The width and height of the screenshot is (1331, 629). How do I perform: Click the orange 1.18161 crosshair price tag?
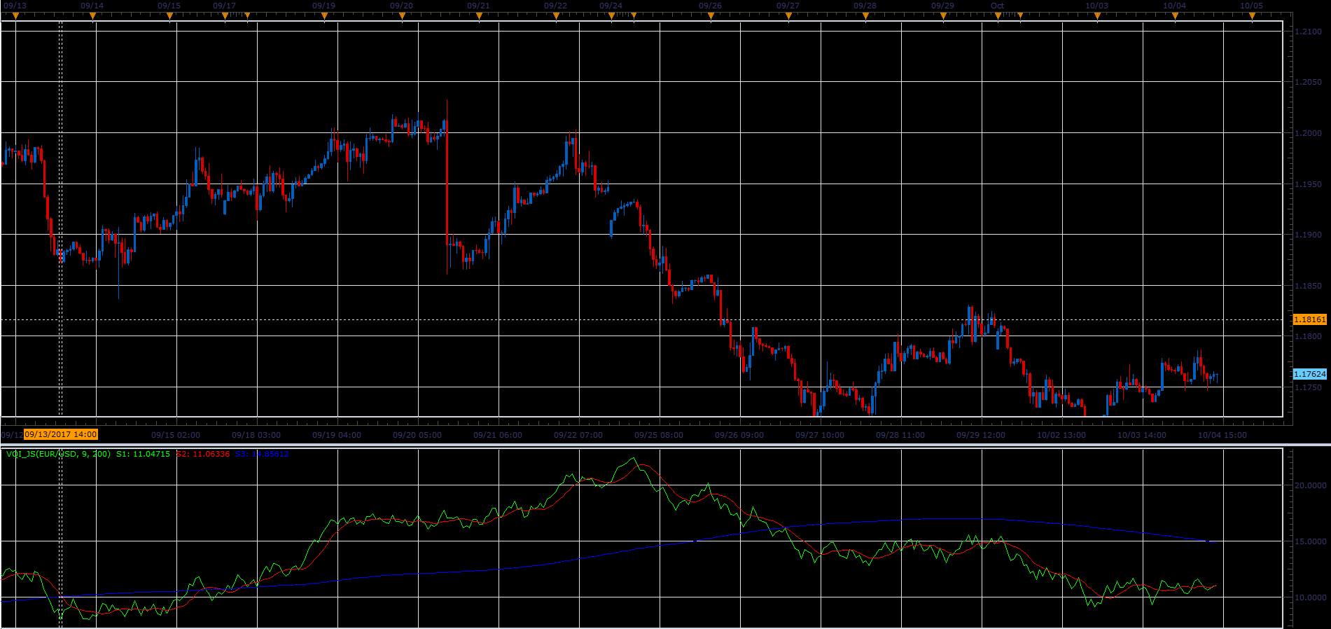[1309, 319]
